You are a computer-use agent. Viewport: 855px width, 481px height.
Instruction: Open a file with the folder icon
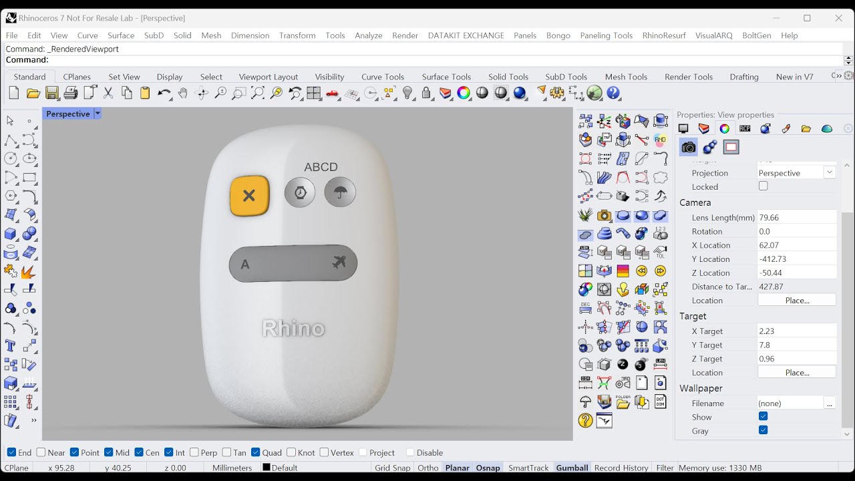(33, 94)
